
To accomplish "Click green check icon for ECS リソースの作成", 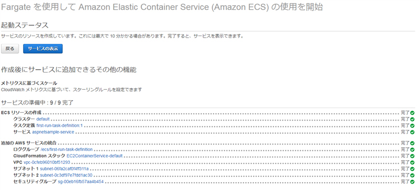I will tap(412, 113).
